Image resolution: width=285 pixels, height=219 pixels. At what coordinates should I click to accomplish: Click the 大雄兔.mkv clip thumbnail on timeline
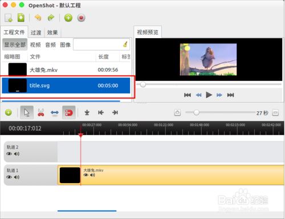pyautogui.click(x=70, y=175)
